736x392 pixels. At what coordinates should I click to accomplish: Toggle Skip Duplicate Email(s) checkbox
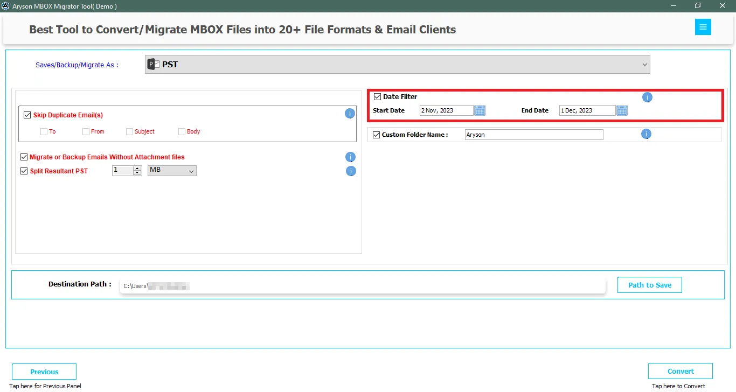(x=27, y=115)
